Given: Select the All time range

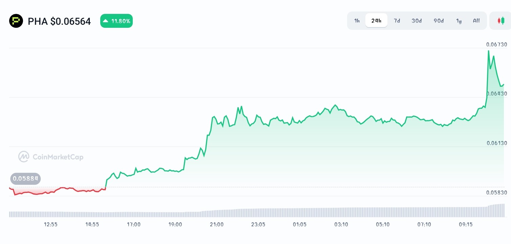Looking at the screenshot, I should coord(476,21).
